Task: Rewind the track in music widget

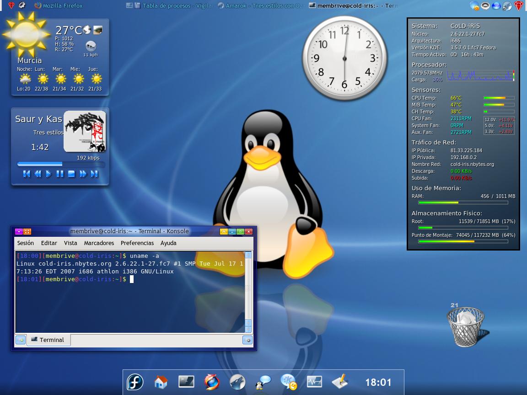Action: click(x=38, y=174)
